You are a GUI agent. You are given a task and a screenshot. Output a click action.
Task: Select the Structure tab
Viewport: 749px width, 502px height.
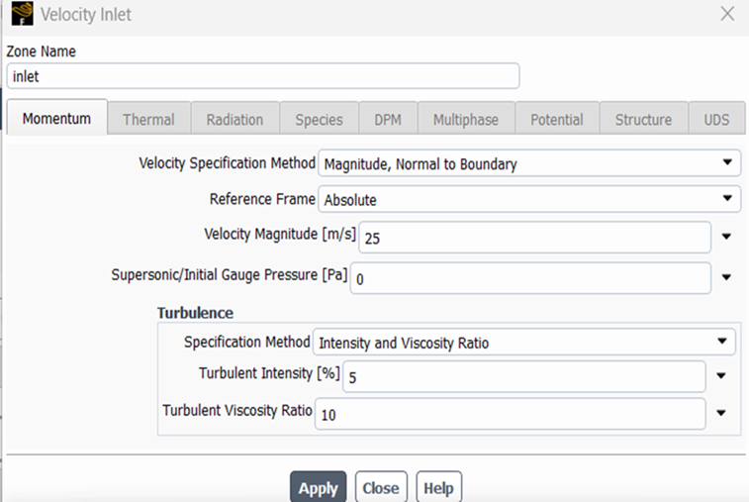click(643, 119)
